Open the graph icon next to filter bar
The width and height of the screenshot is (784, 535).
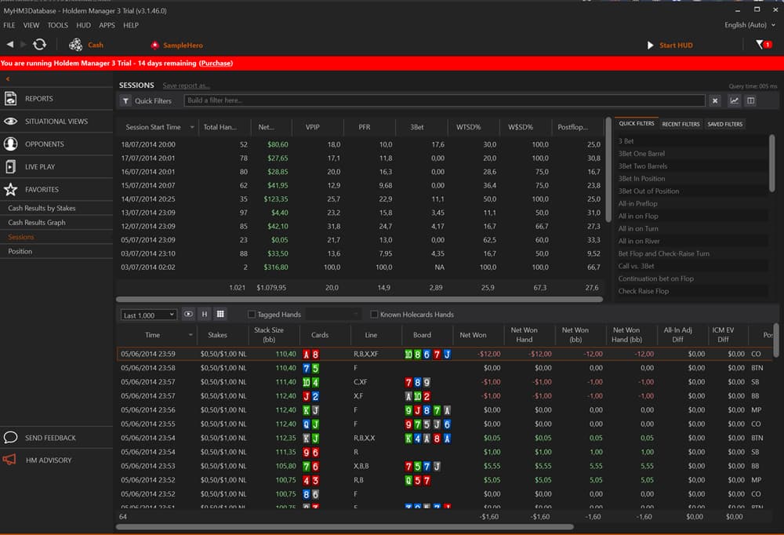(735, 100)
